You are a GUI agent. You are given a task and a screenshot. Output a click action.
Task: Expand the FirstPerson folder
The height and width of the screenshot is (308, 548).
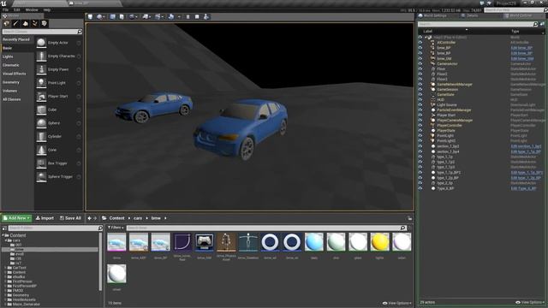click(x=6, y=281)
